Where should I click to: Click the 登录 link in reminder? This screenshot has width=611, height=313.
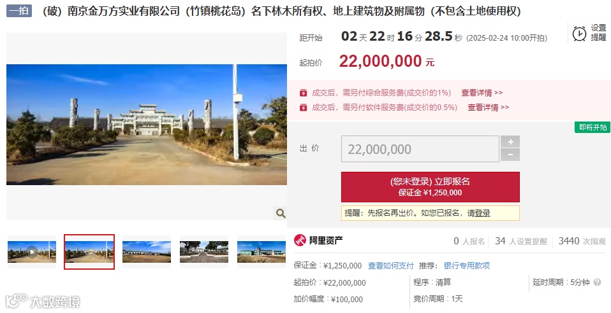coord(482,213)
